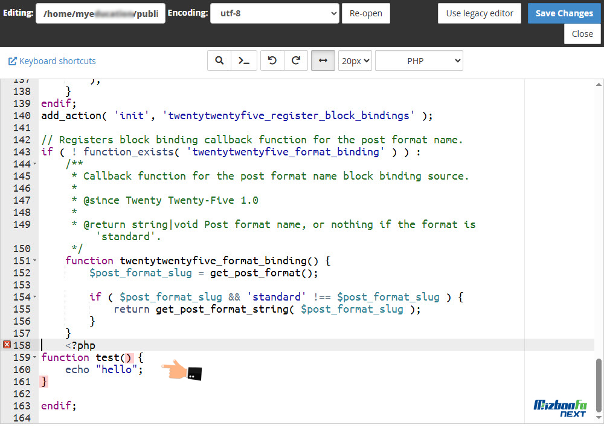Click the error marker beside line 158
Image resolution: width=604 pixels, height=436 pixels.
[x=6, y=345]
